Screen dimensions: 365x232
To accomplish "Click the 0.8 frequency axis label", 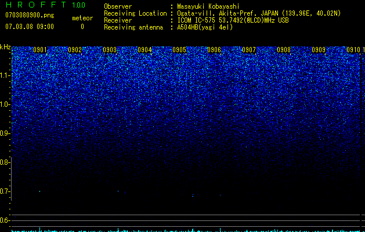I will coord(5,162).
